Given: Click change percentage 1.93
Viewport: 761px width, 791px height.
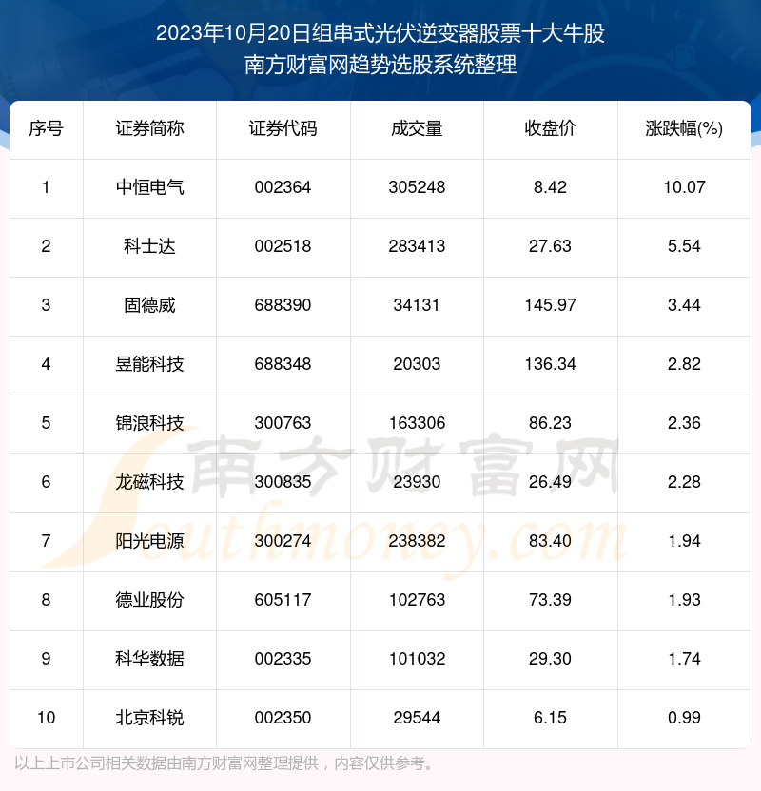Looking at the screenshot, I should (x=684, y=600).
